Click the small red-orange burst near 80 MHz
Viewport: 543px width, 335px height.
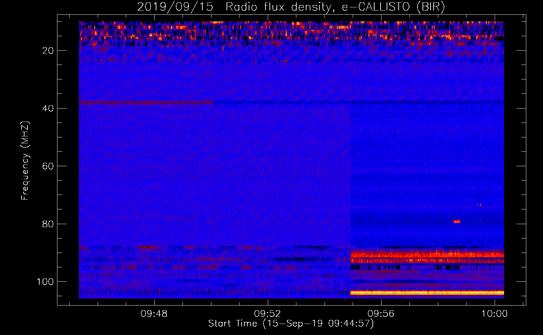tap(457, 221)
